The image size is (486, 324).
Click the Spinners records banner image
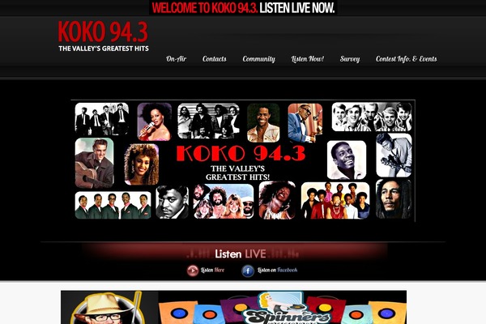[x=283, y=307]
